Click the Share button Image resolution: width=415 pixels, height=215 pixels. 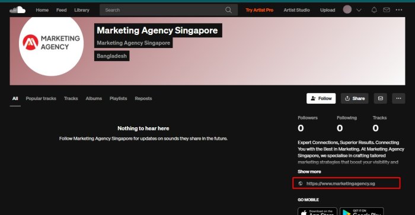355,98
